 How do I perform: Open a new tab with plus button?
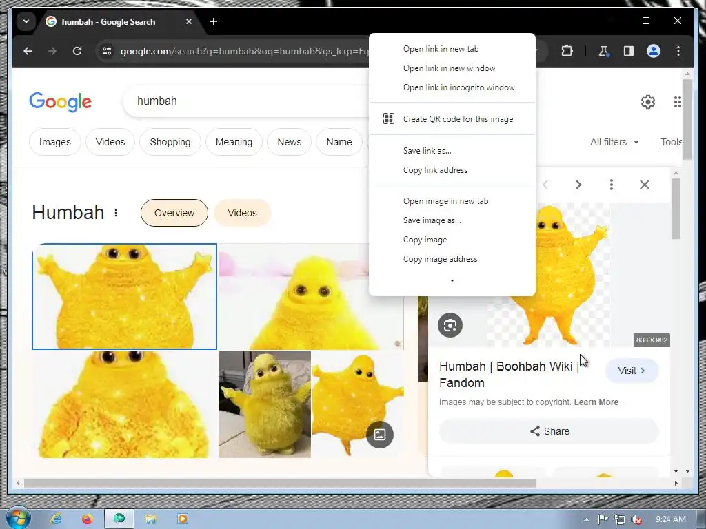pos(214,21)
